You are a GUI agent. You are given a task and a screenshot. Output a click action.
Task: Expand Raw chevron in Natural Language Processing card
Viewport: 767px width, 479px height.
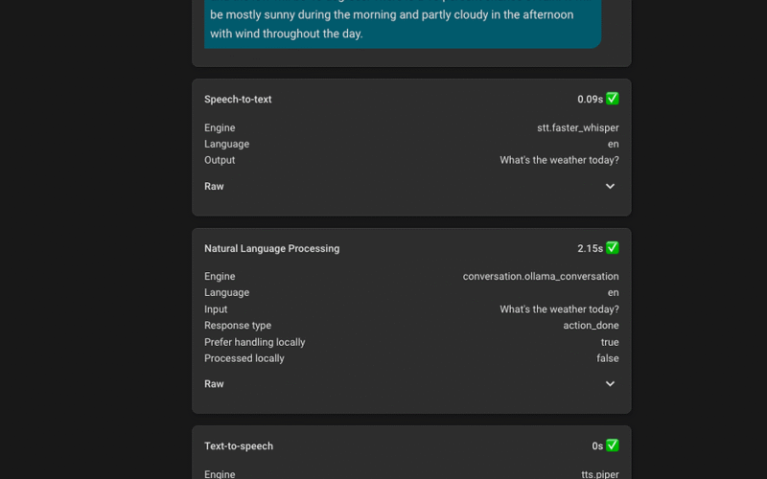click(610, 384)
